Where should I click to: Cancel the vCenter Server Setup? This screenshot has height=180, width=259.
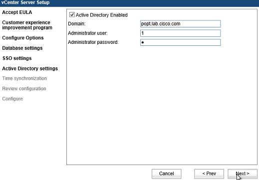167,174
